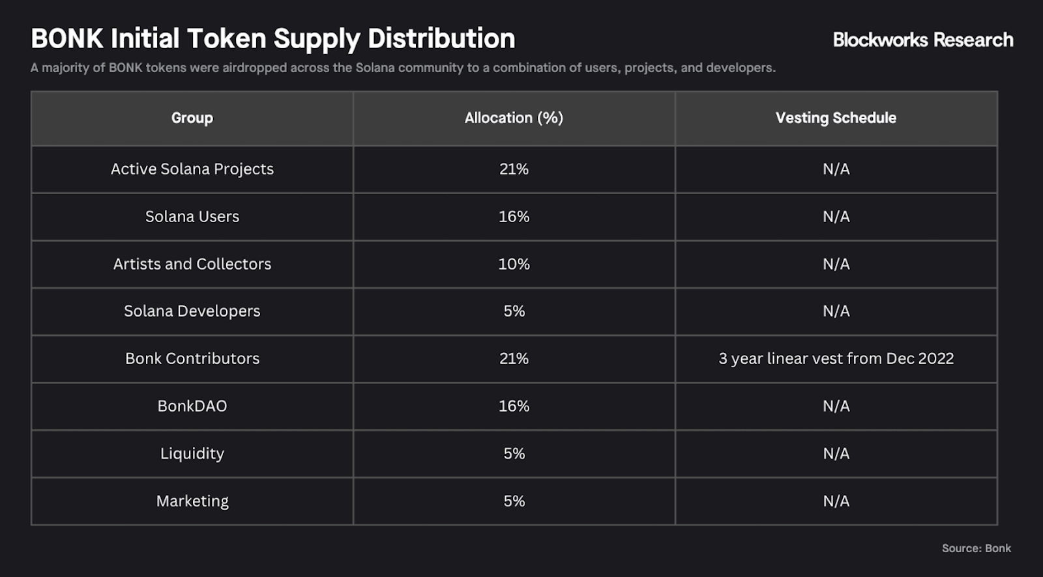
Task: Select the 10% allocation value
Action: 514,264
